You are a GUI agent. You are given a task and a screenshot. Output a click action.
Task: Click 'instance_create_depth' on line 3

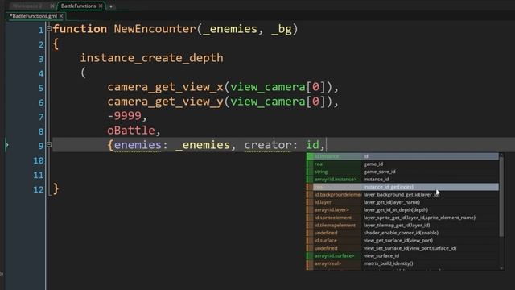(152, 58)
